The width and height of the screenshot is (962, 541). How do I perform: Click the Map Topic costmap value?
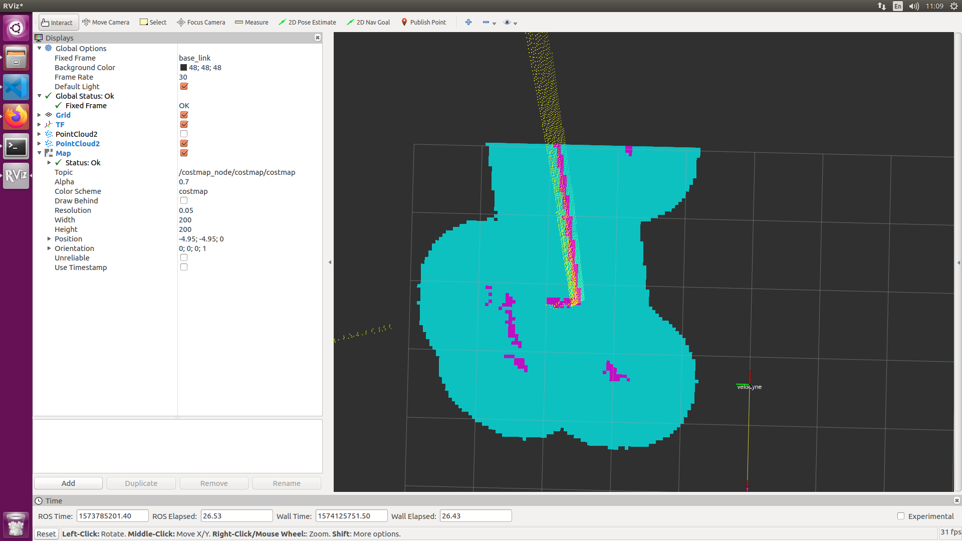[237, 172]
